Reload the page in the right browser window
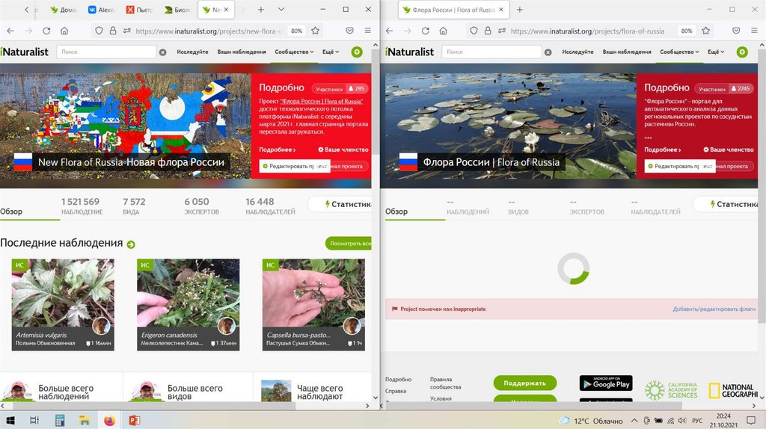 pos(426,31)
